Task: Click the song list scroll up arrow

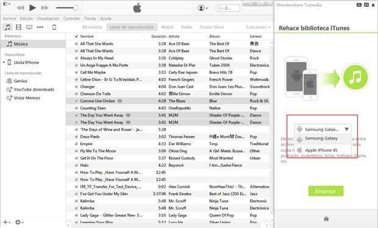Action: (272, 43)
